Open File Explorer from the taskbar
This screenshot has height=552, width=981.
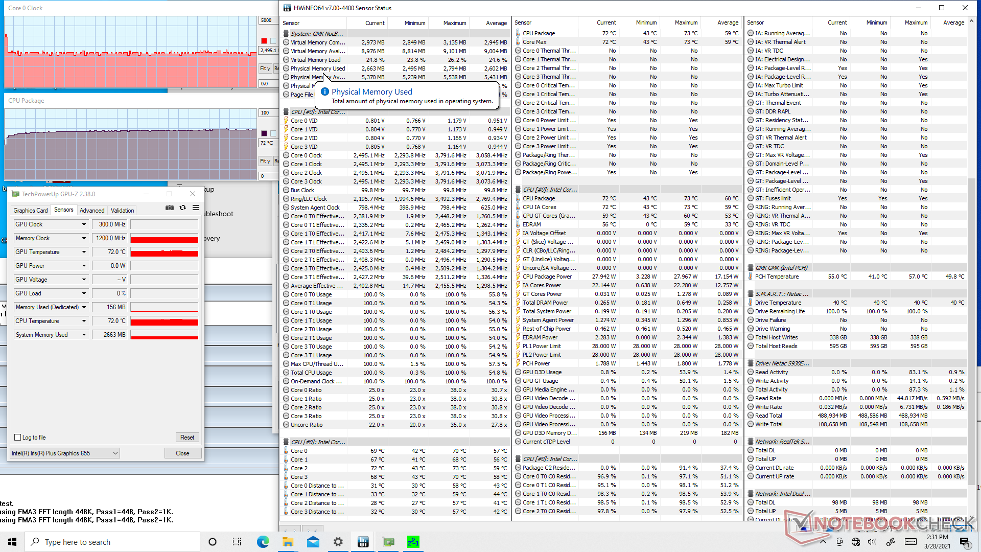[288, 542]
